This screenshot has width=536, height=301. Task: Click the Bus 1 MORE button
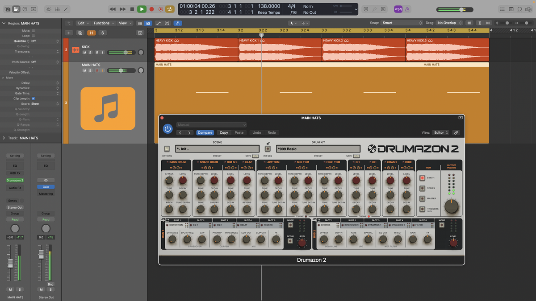[x=290, y=225]
